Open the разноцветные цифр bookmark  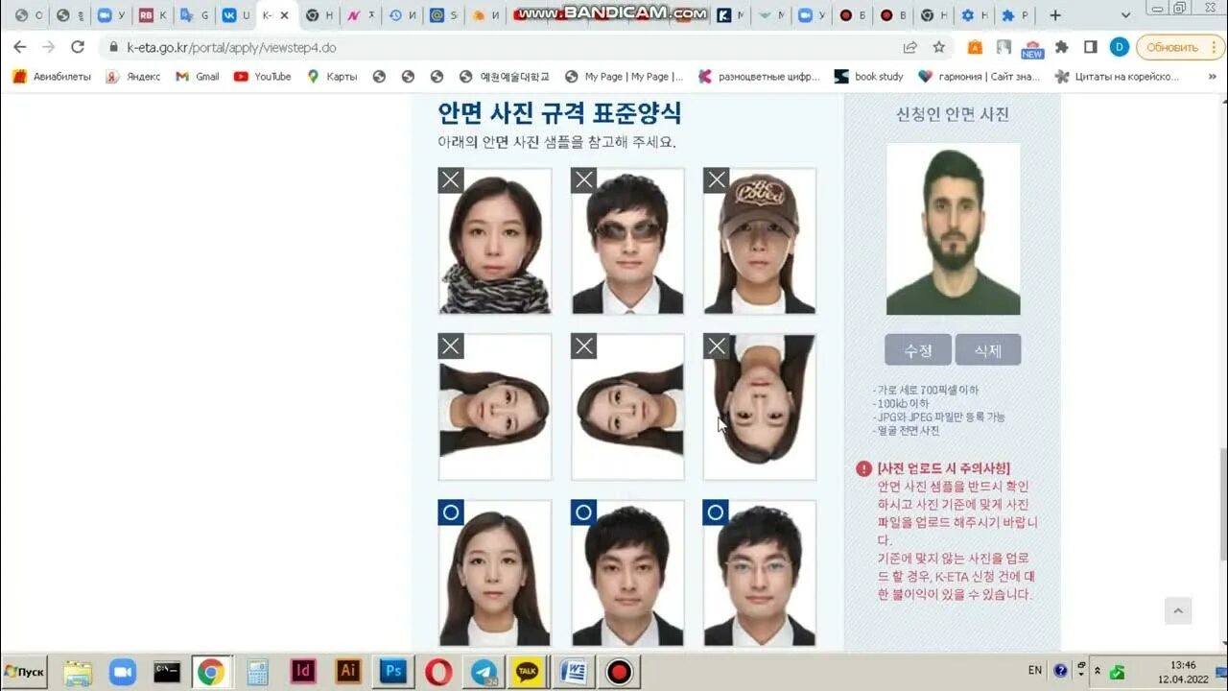(x=760, y=77)
